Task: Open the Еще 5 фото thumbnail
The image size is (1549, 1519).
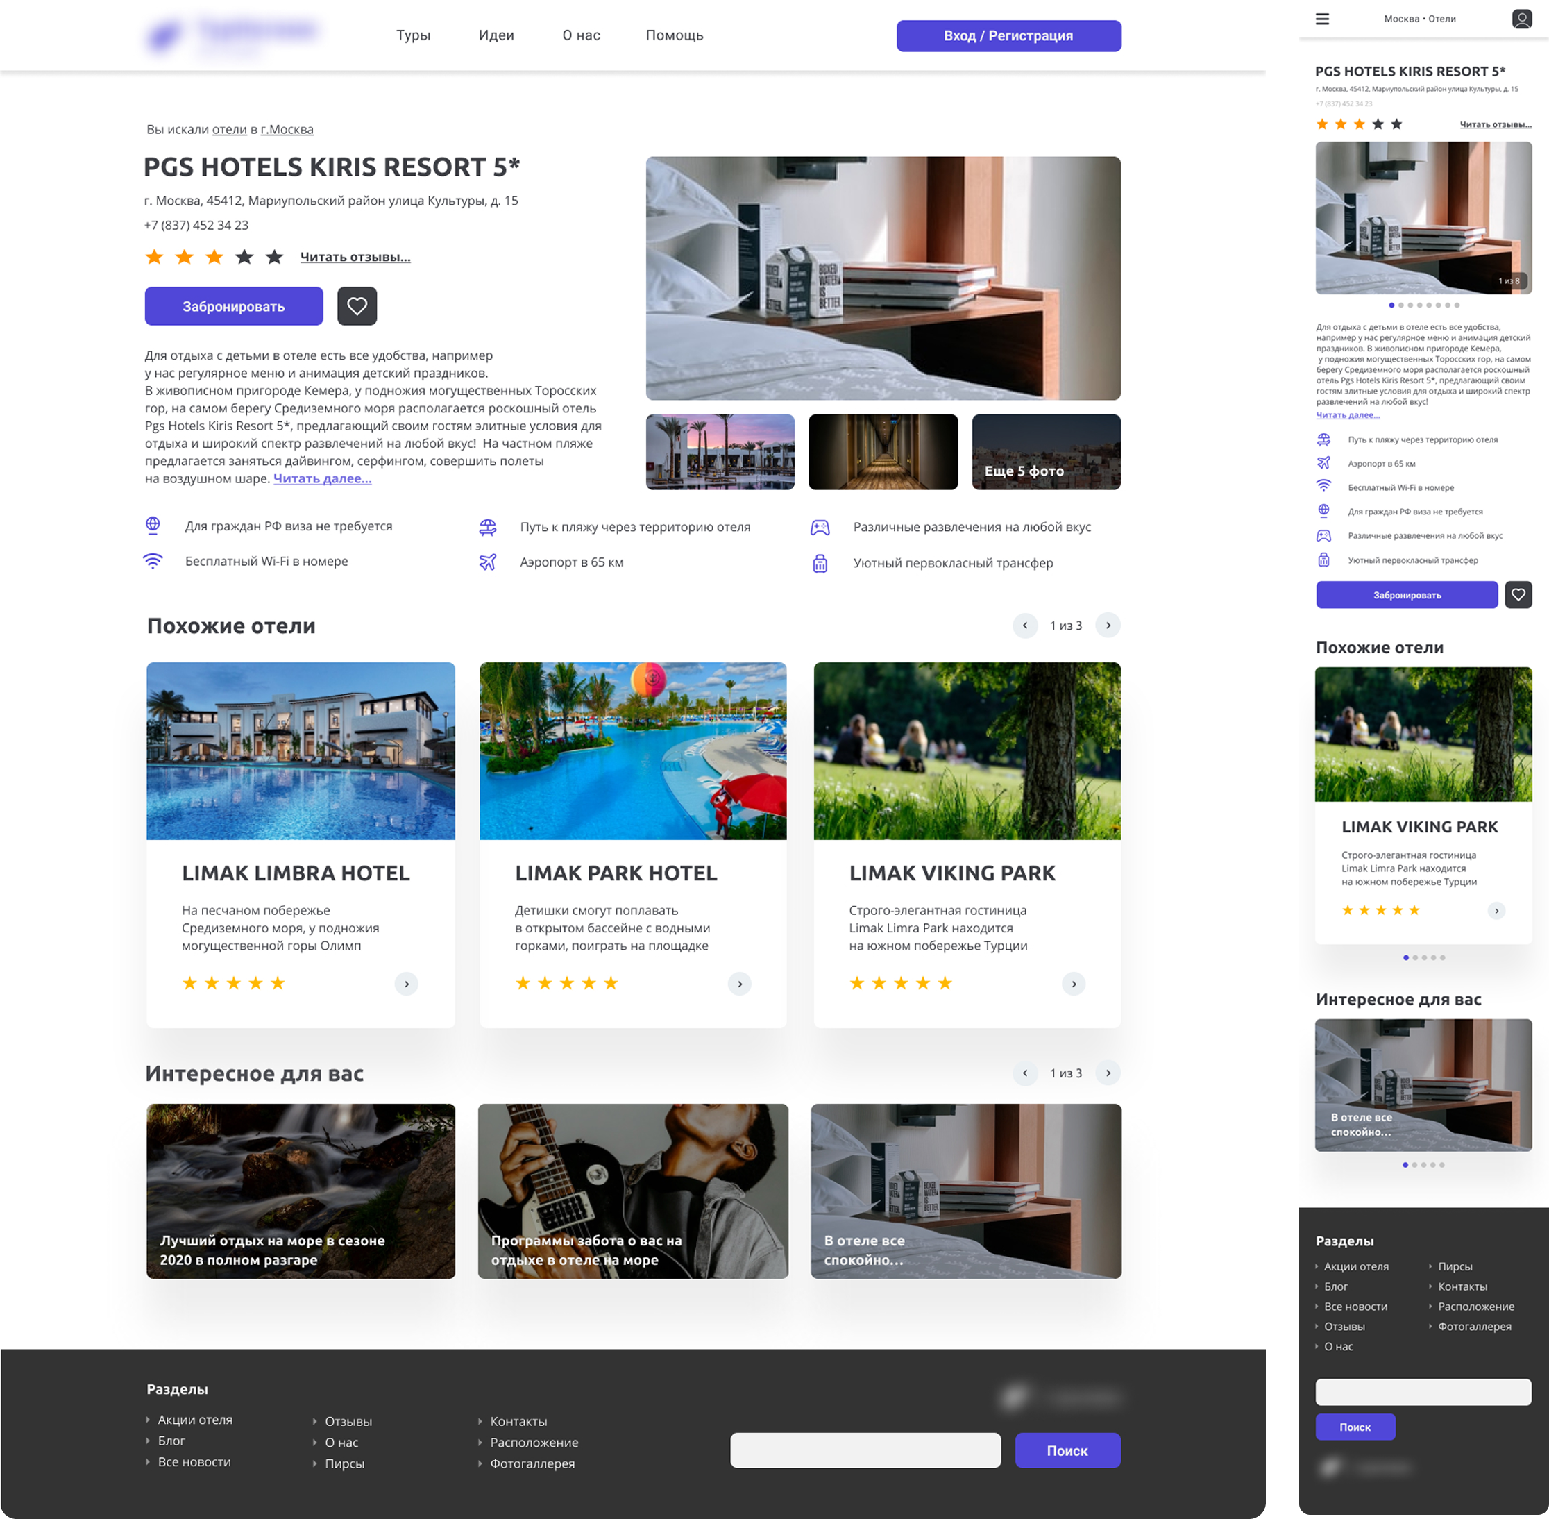Action: pos(1047,451)
